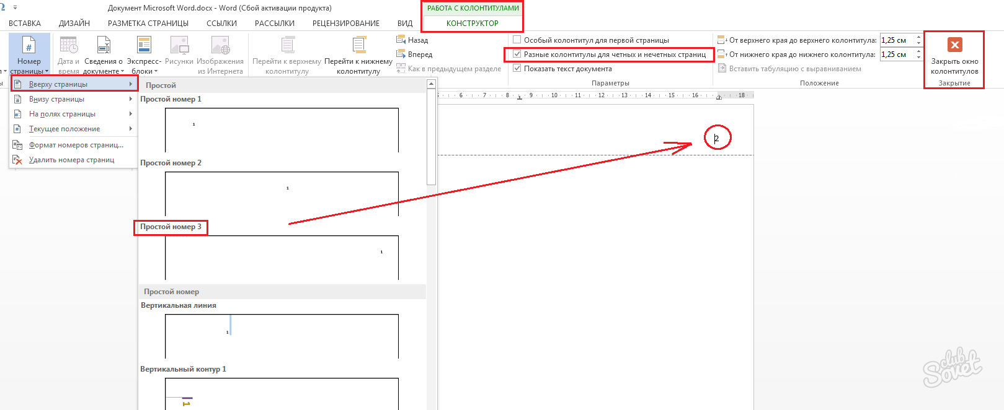Switch to the КОНСТРУКТОР tab
The height and width of the screenshot is (410, 1004).
click(473, 23)
